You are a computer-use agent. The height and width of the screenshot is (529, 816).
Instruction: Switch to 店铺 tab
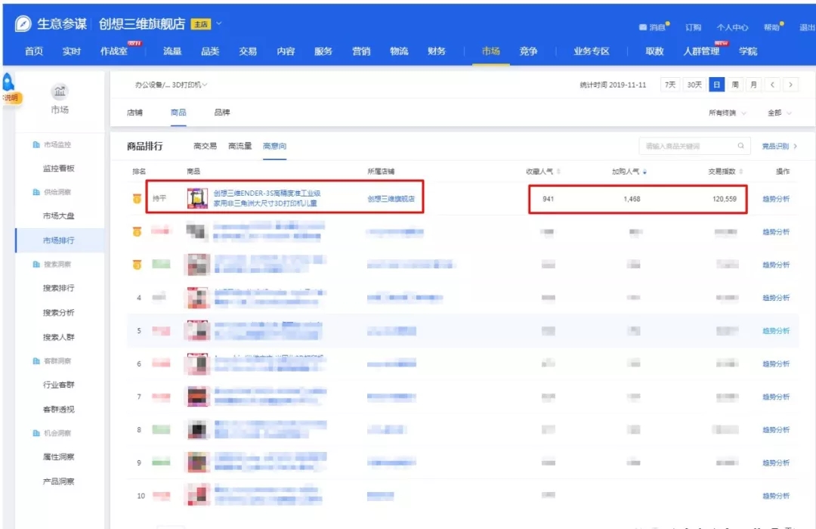point(134,113)
